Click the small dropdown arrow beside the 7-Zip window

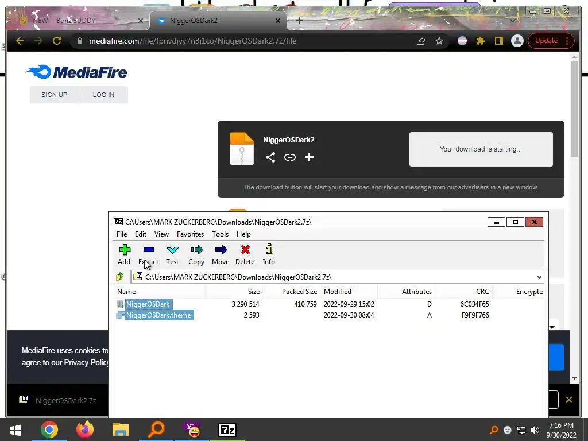552,327
